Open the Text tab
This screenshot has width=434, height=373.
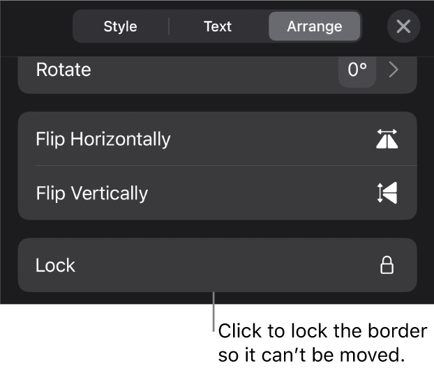coord(217,26)
